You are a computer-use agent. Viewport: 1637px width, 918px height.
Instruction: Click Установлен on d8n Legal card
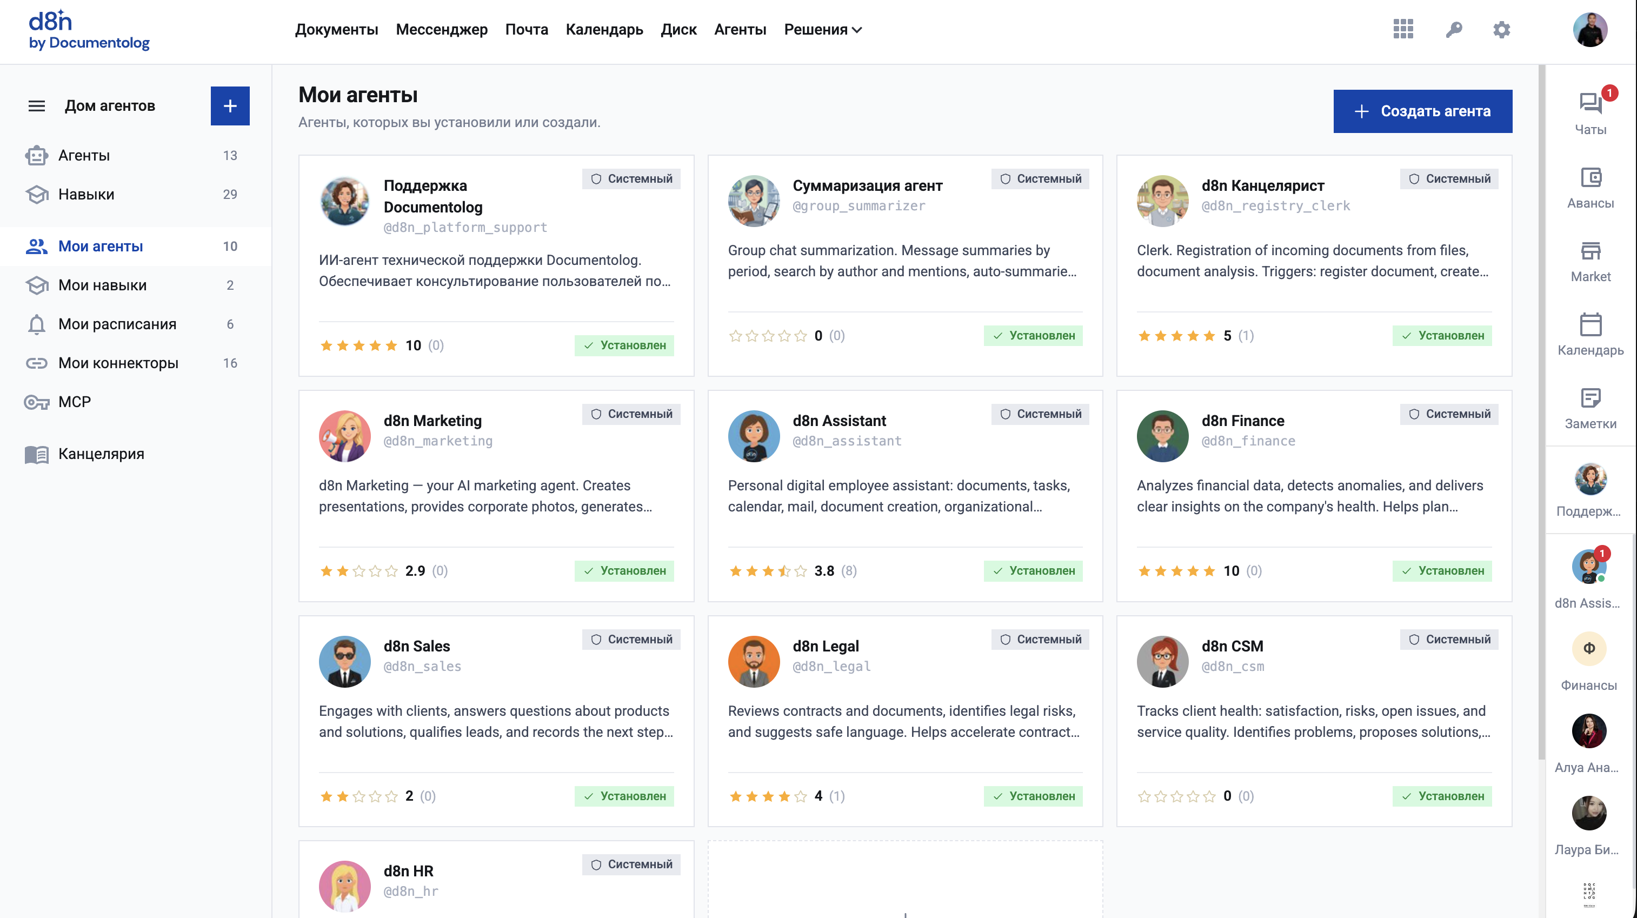[x=1033, y=796]
